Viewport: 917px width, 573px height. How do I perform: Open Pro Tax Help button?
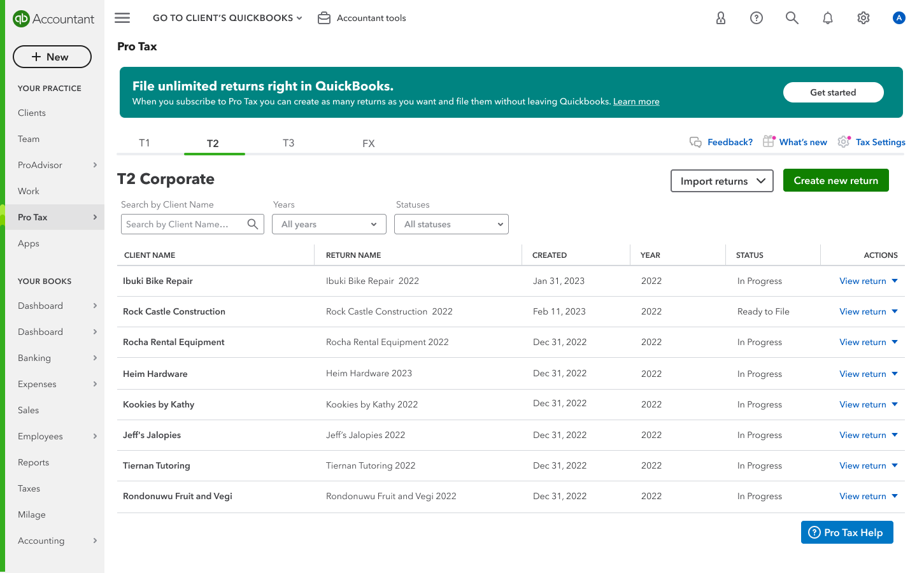click(x=847, y=532)
